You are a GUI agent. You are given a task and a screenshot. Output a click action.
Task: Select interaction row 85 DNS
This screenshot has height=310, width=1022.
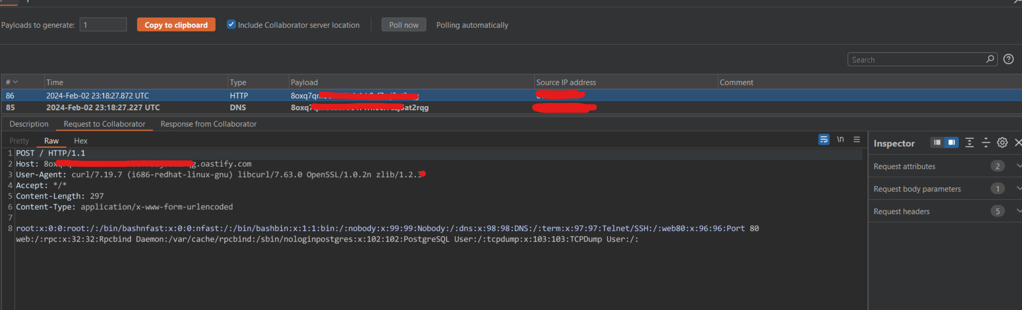(x=511, y=107)
